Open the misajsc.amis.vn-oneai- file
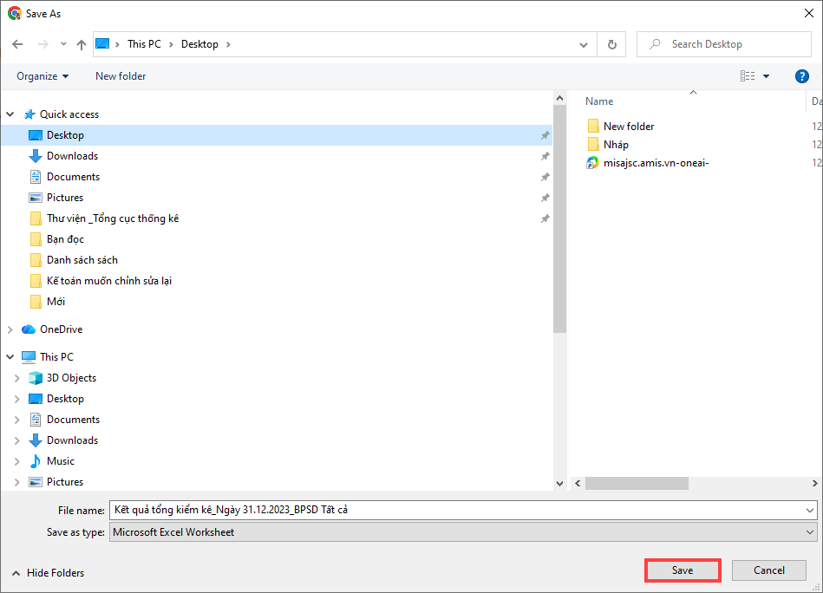 coord(656,162)
